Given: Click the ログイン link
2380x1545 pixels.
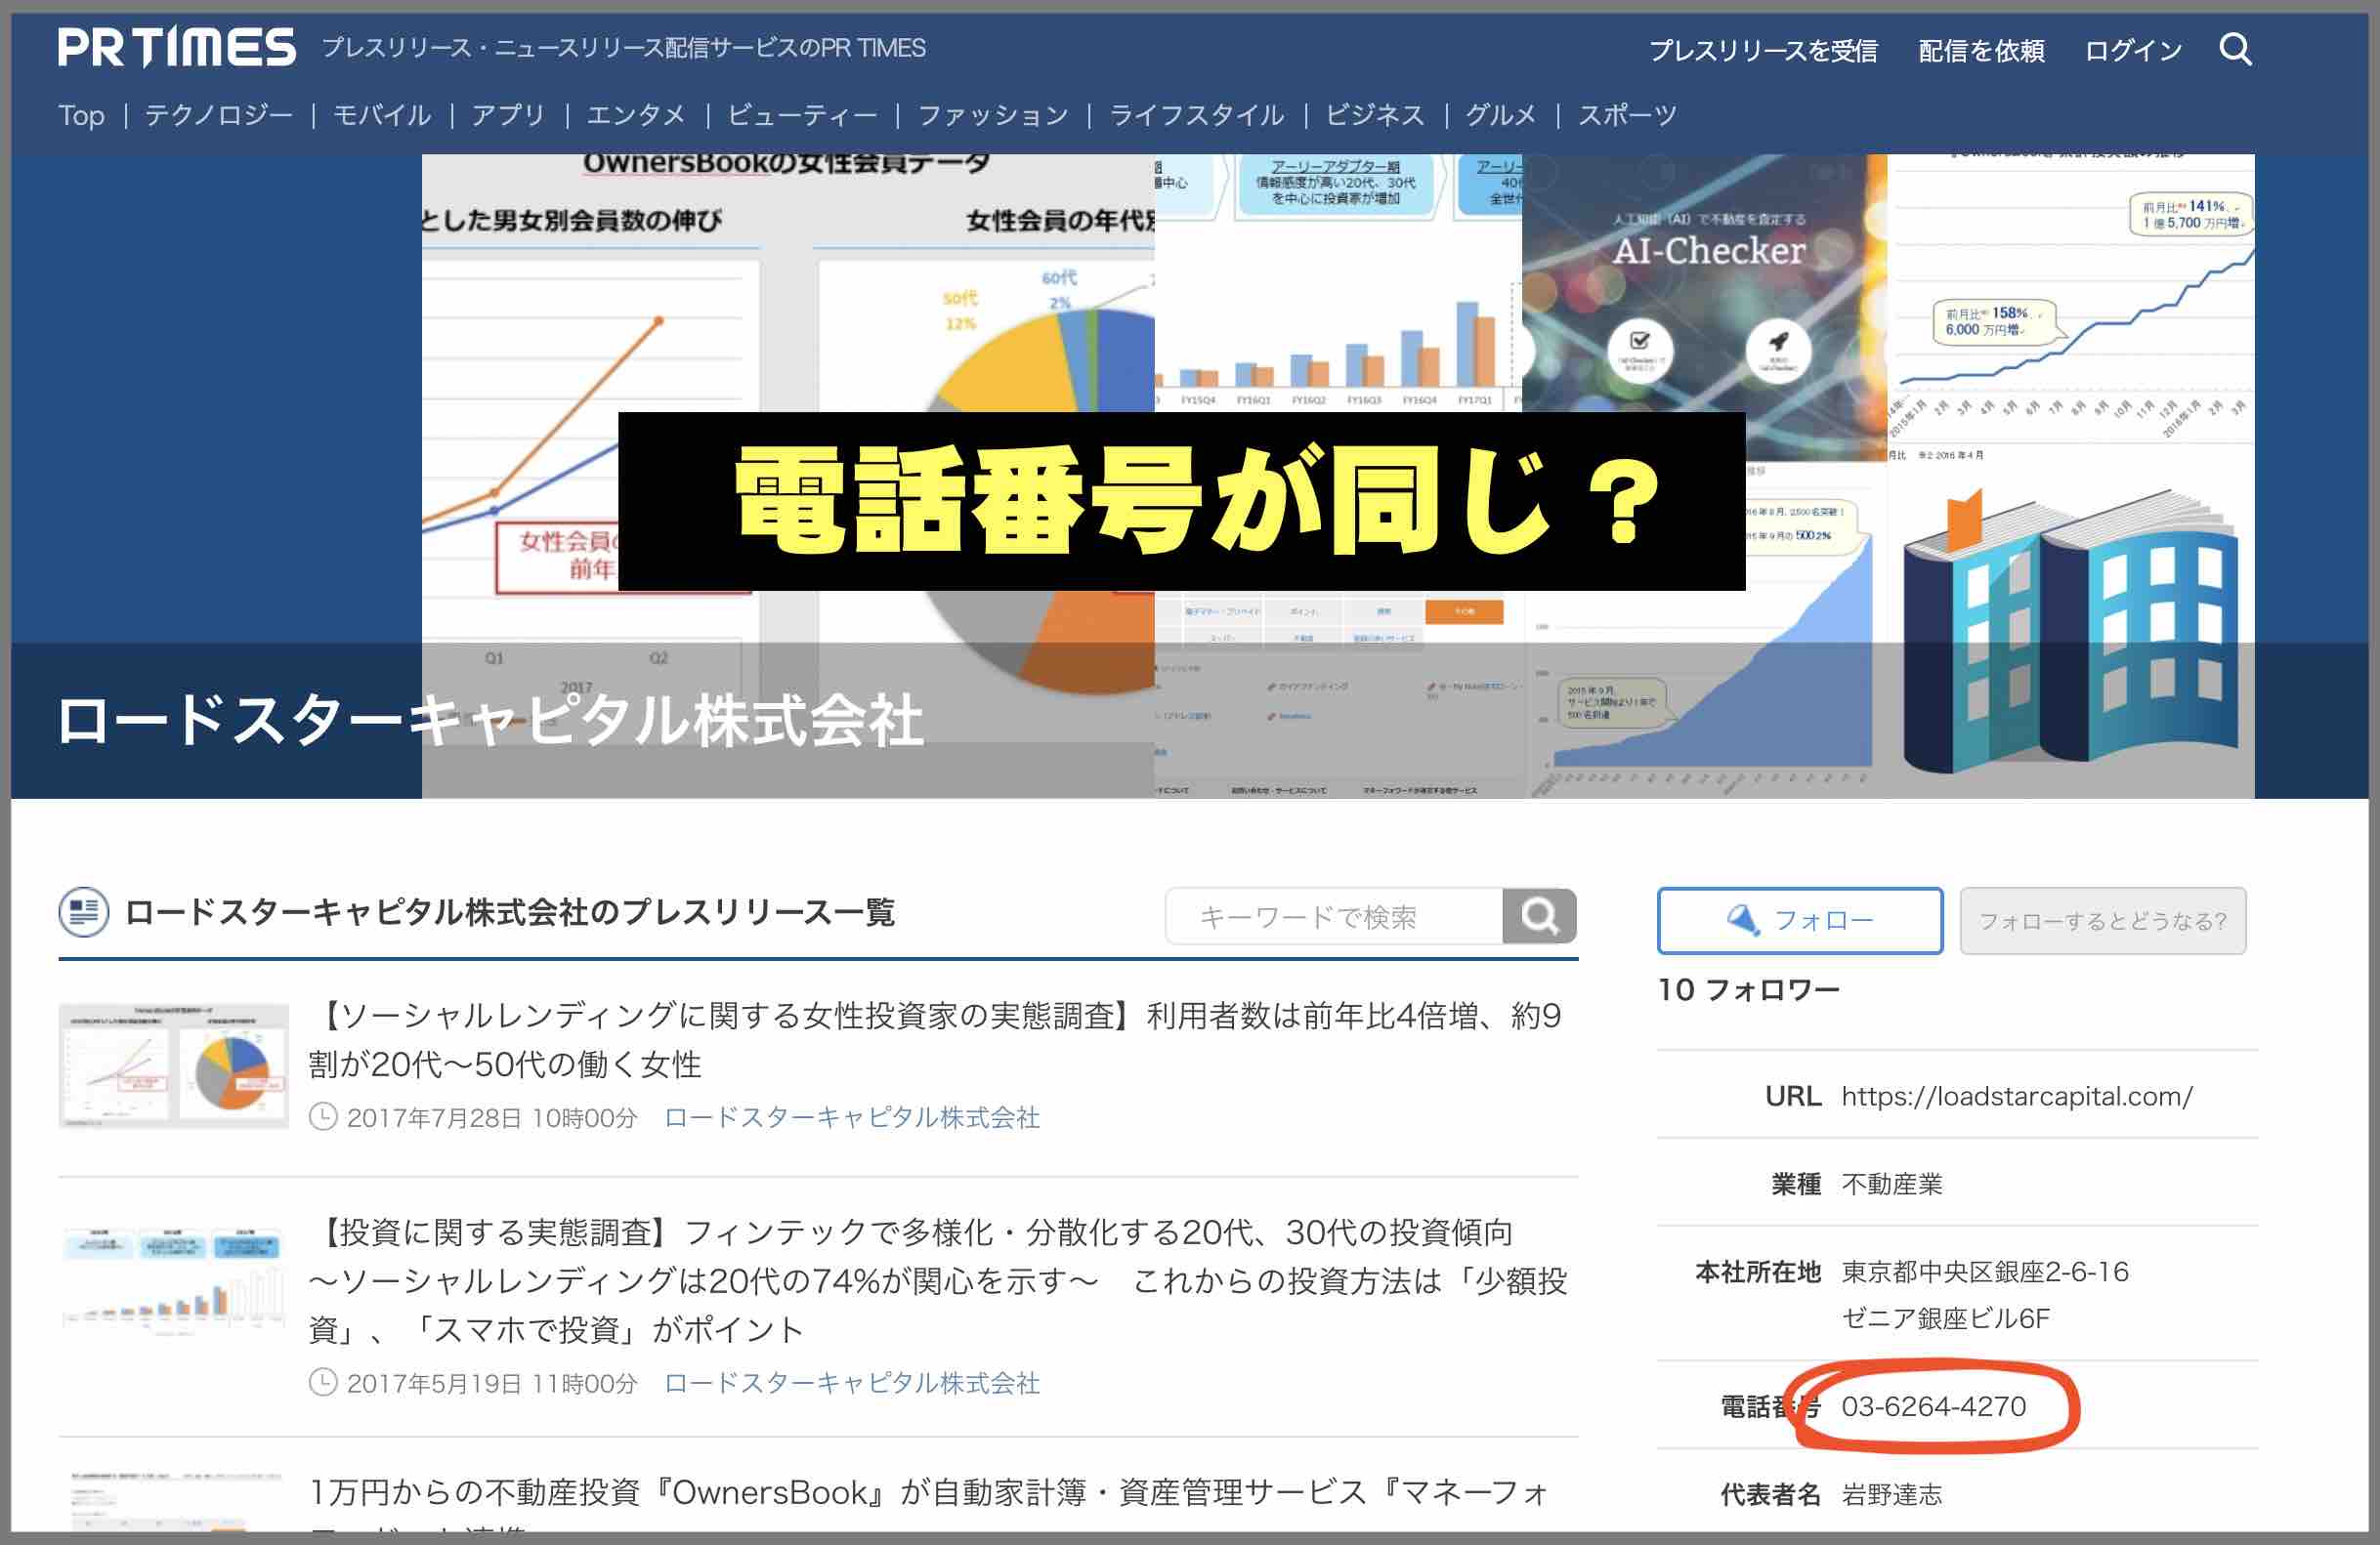Looking at the screenshot, I should [2133, 49].
